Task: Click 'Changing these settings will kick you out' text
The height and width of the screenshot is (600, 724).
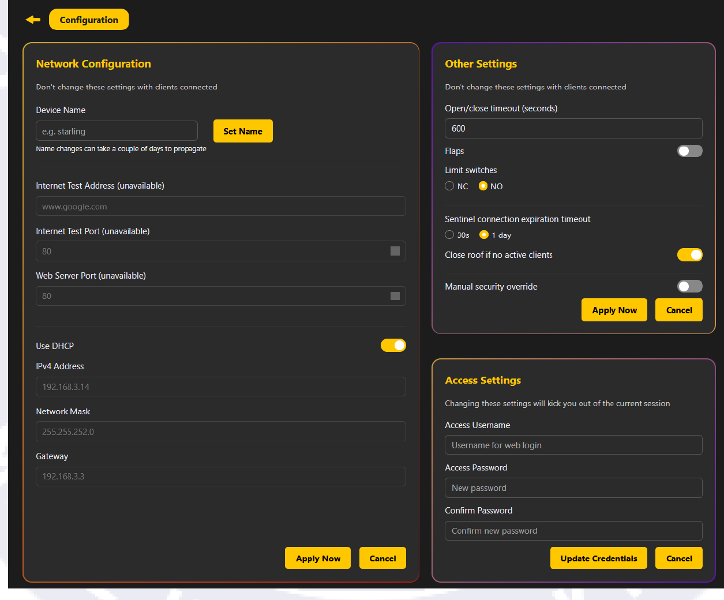Action: (557, 403)
